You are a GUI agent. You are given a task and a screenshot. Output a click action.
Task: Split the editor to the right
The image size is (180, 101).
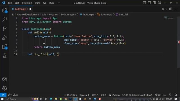[171, 9]
